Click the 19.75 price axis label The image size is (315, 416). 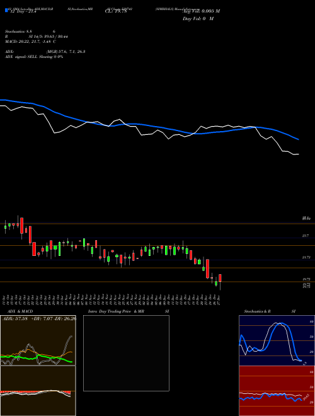306,279
